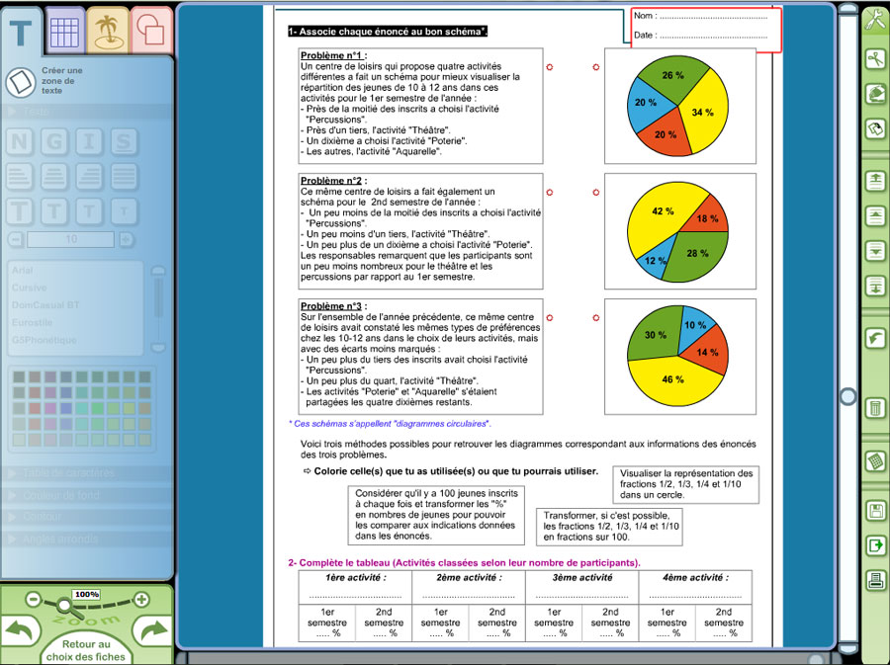Click the trash bin delete icon
Screen dimensions: 890x665
[x=874, y=407]
